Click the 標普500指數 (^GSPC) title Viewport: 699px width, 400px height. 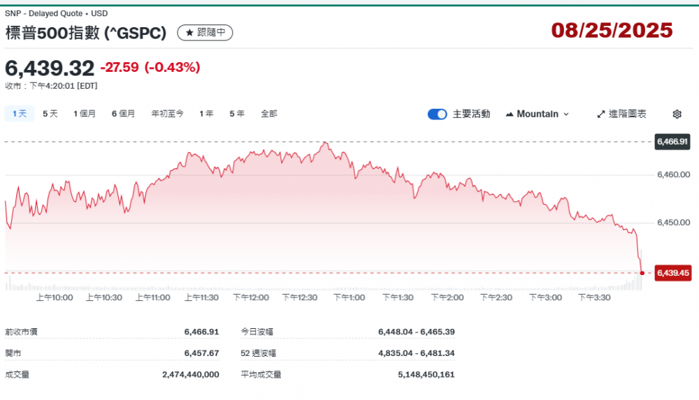click(86, 32)
